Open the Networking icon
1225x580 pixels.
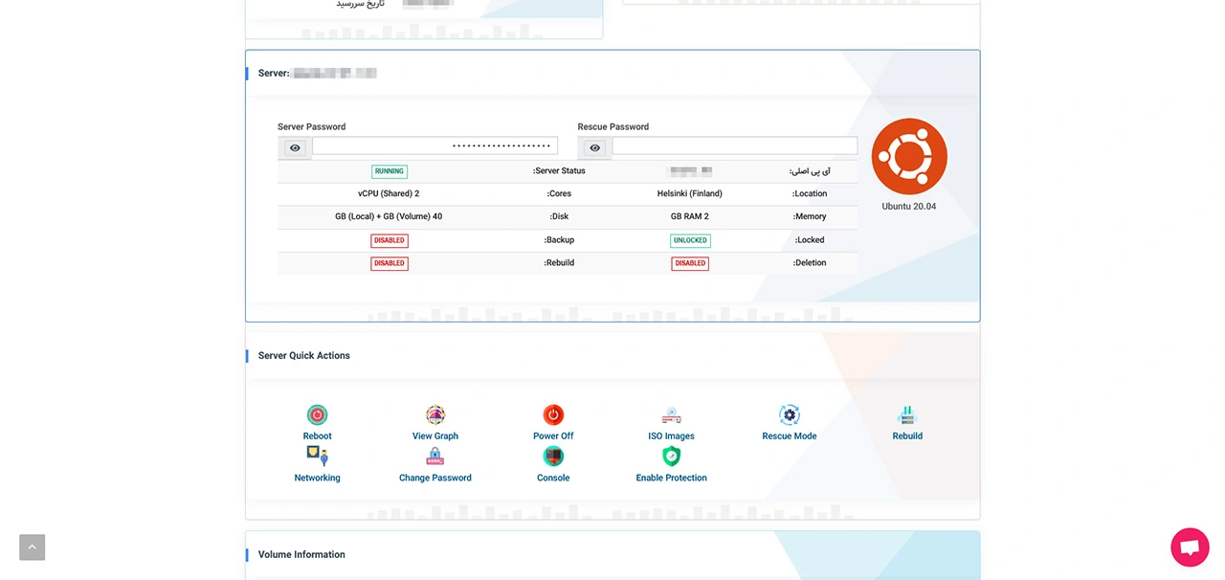point(317,457)
